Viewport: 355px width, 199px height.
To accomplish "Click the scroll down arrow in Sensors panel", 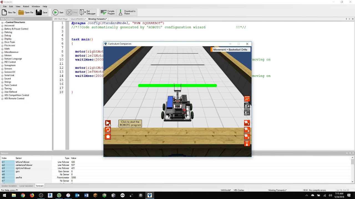I will point(353,182).
